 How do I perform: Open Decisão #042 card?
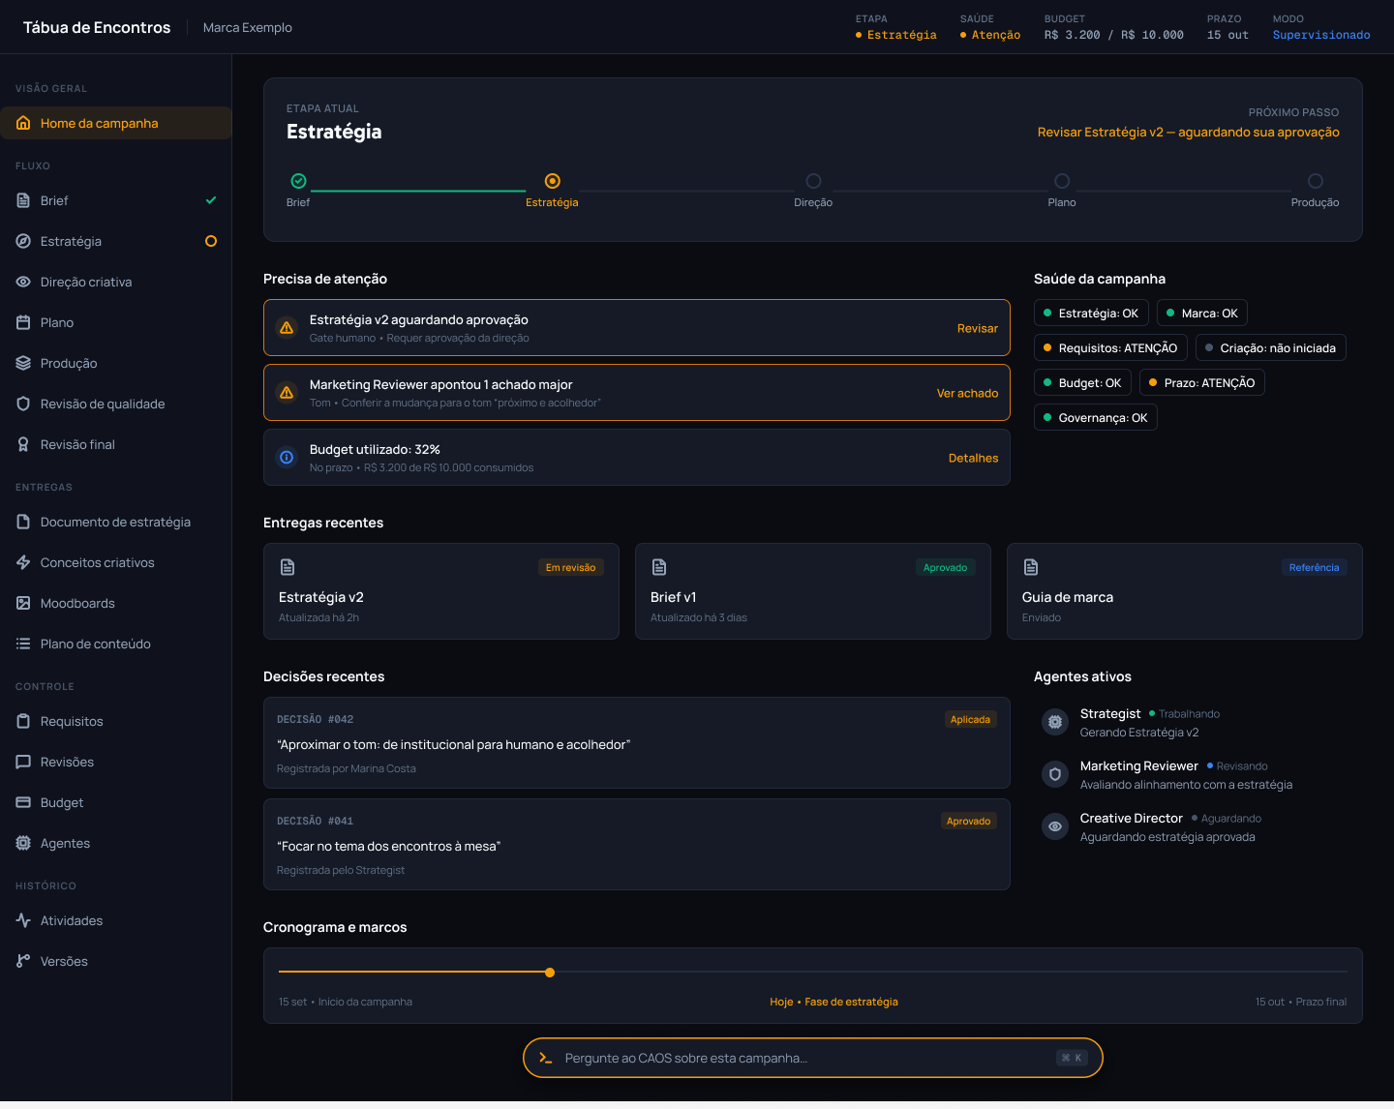(x=637, y=743)
